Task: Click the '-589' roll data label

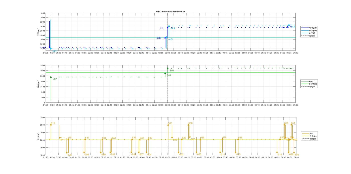Action: 175,140
